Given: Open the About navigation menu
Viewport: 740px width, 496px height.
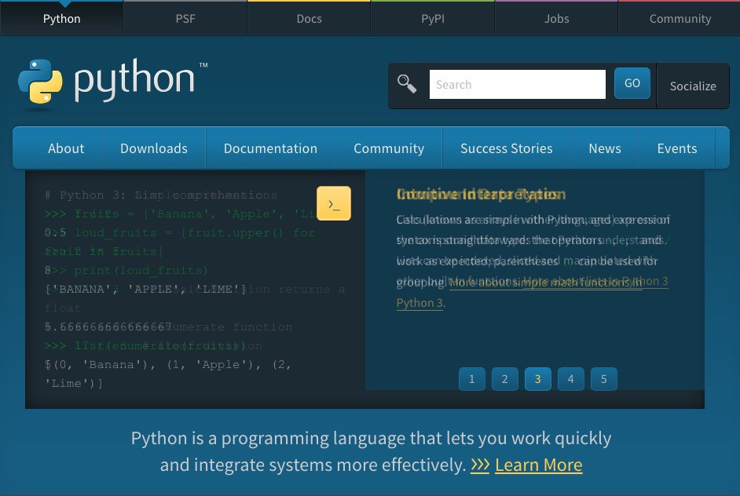Looking at the screenshot, I should point(66,148).
